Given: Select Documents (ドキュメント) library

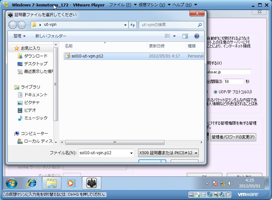Looking at the screenshot, I should (x=33, y=95).
